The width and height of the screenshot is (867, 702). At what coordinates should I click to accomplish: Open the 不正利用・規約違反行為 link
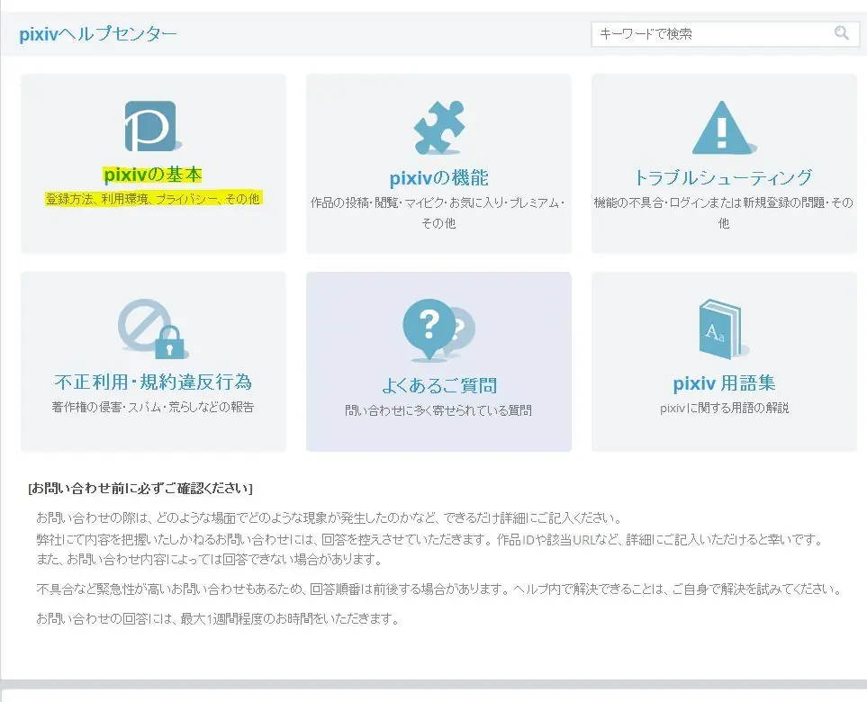153,382
